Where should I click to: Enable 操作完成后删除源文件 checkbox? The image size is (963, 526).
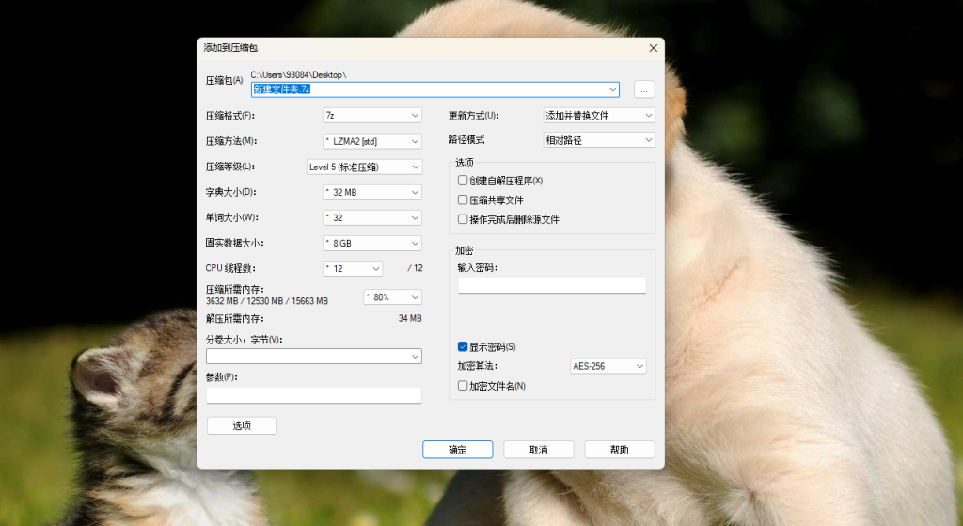(x=463, y=219)
